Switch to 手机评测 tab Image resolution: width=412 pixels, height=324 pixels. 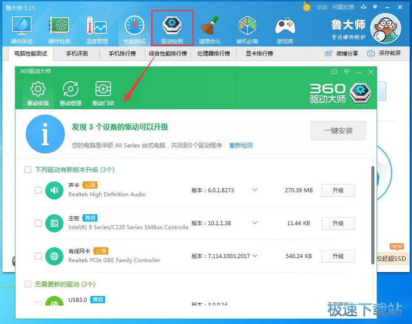point(77,54)
